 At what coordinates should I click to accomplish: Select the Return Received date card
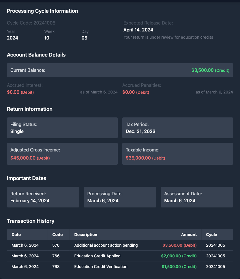43,197
